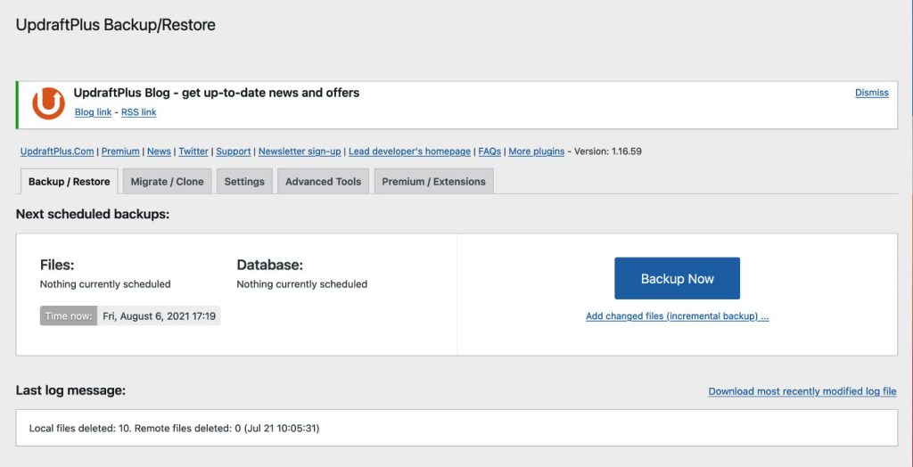This screenshot has height=467, width=913.
Task: Open the Advanced Tools tab
Action: click(x=323, y=181)
